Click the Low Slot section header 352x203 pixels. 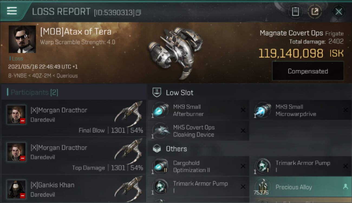(180, 93)
